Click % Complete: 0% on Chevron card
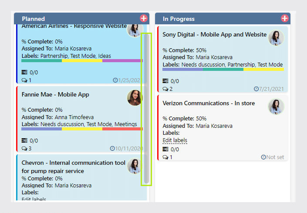307x213 pixels. tap(42, 178)
